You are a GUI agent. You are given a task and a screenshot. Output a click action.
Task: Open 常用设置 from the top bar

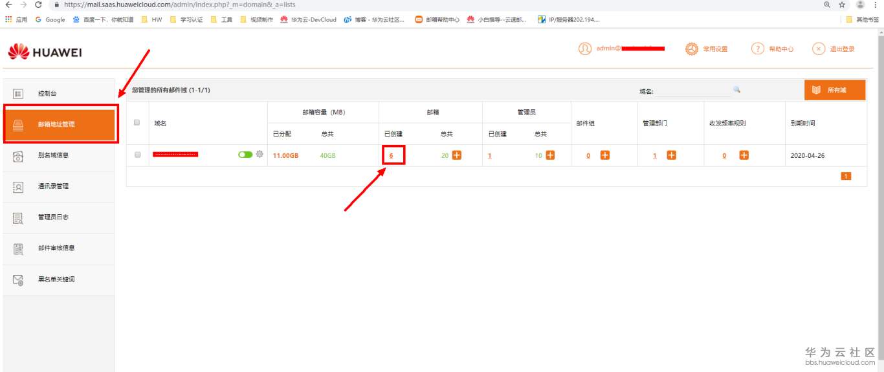pos(707,49)
